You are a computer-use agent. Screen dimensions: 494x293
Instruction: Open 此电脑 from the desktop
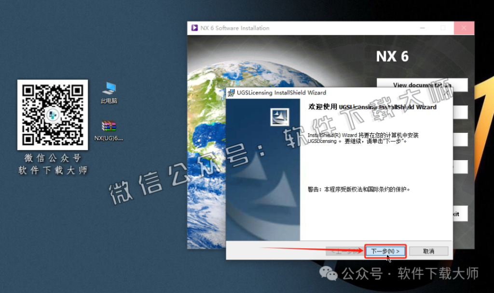[109, 88]
